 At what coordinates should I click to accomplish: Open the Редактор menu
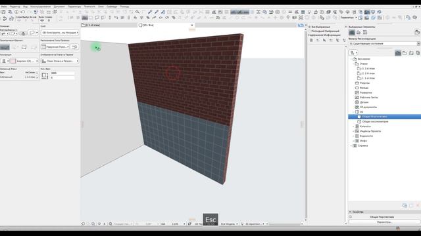point(14,7)
